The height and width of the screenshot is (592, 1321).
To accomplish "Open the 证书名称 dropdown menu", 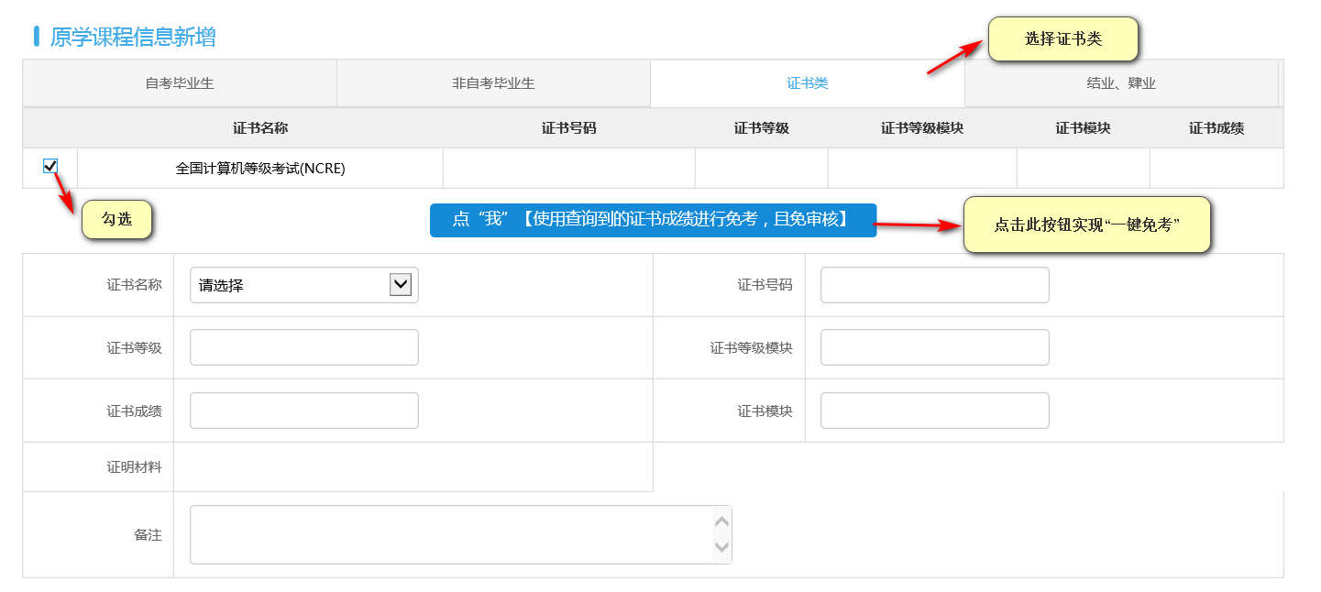I will tap(303, 284).
